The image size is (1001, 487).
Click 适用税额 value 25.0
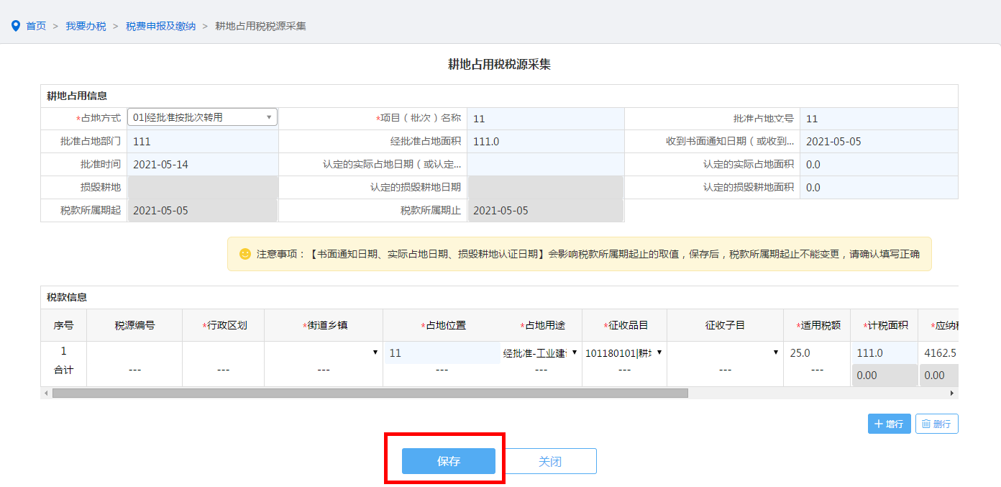800,353
